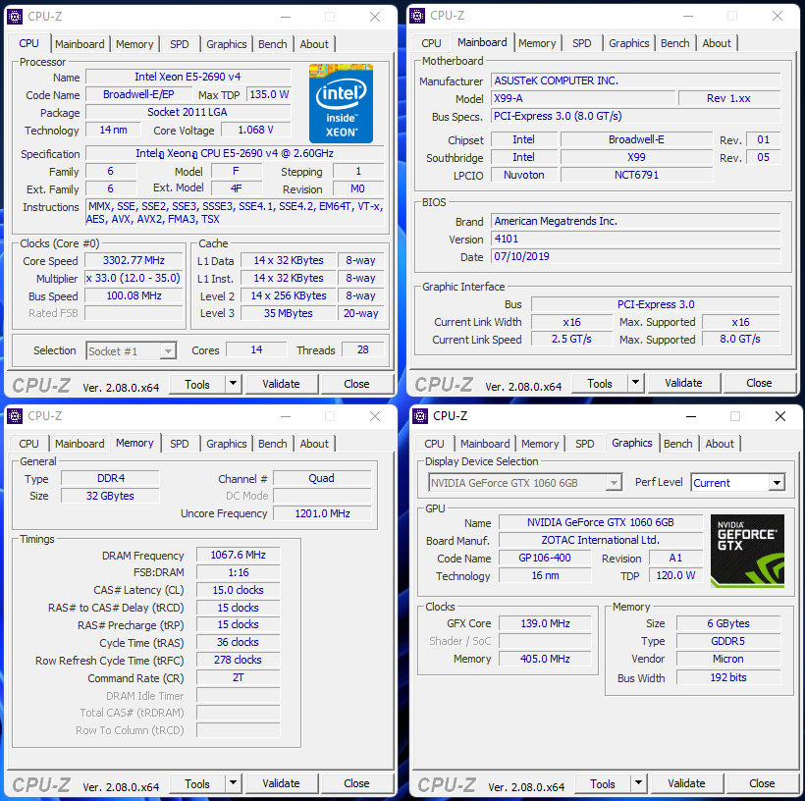This screenshot has width=805, height=801.
Task: Open Tools dropdown arrow in the bottom-left Memory window
Action: (233, 783)
